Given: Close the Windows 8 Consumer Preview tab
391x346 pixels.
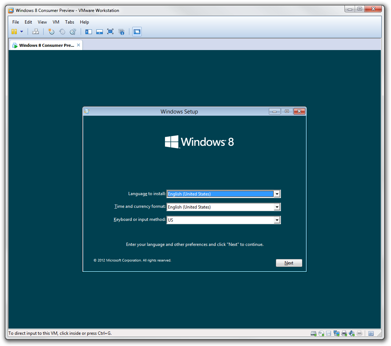Looking at the screenshot, I should coord(78,45).
